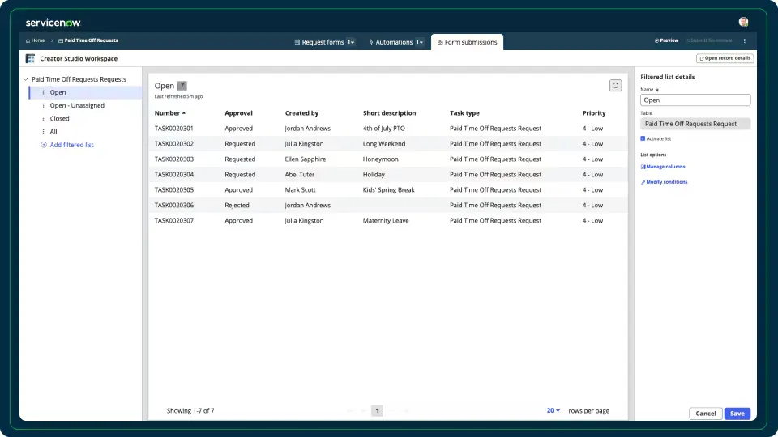
Task: Click the Rejected approval cell
Action: click(x=237, y=205)
